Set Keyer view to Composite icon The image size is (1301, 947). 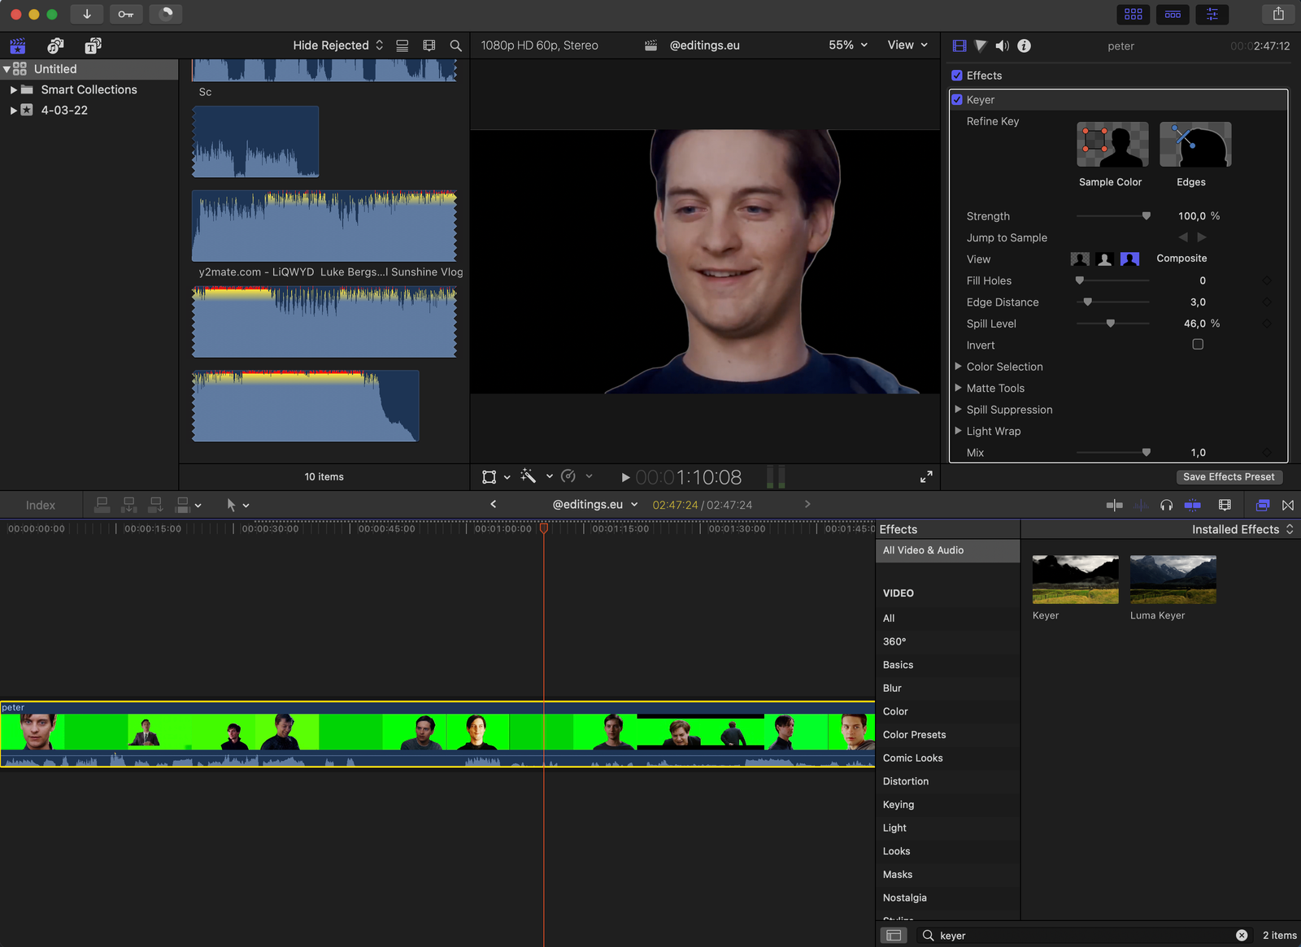(x=1129, y=259)
